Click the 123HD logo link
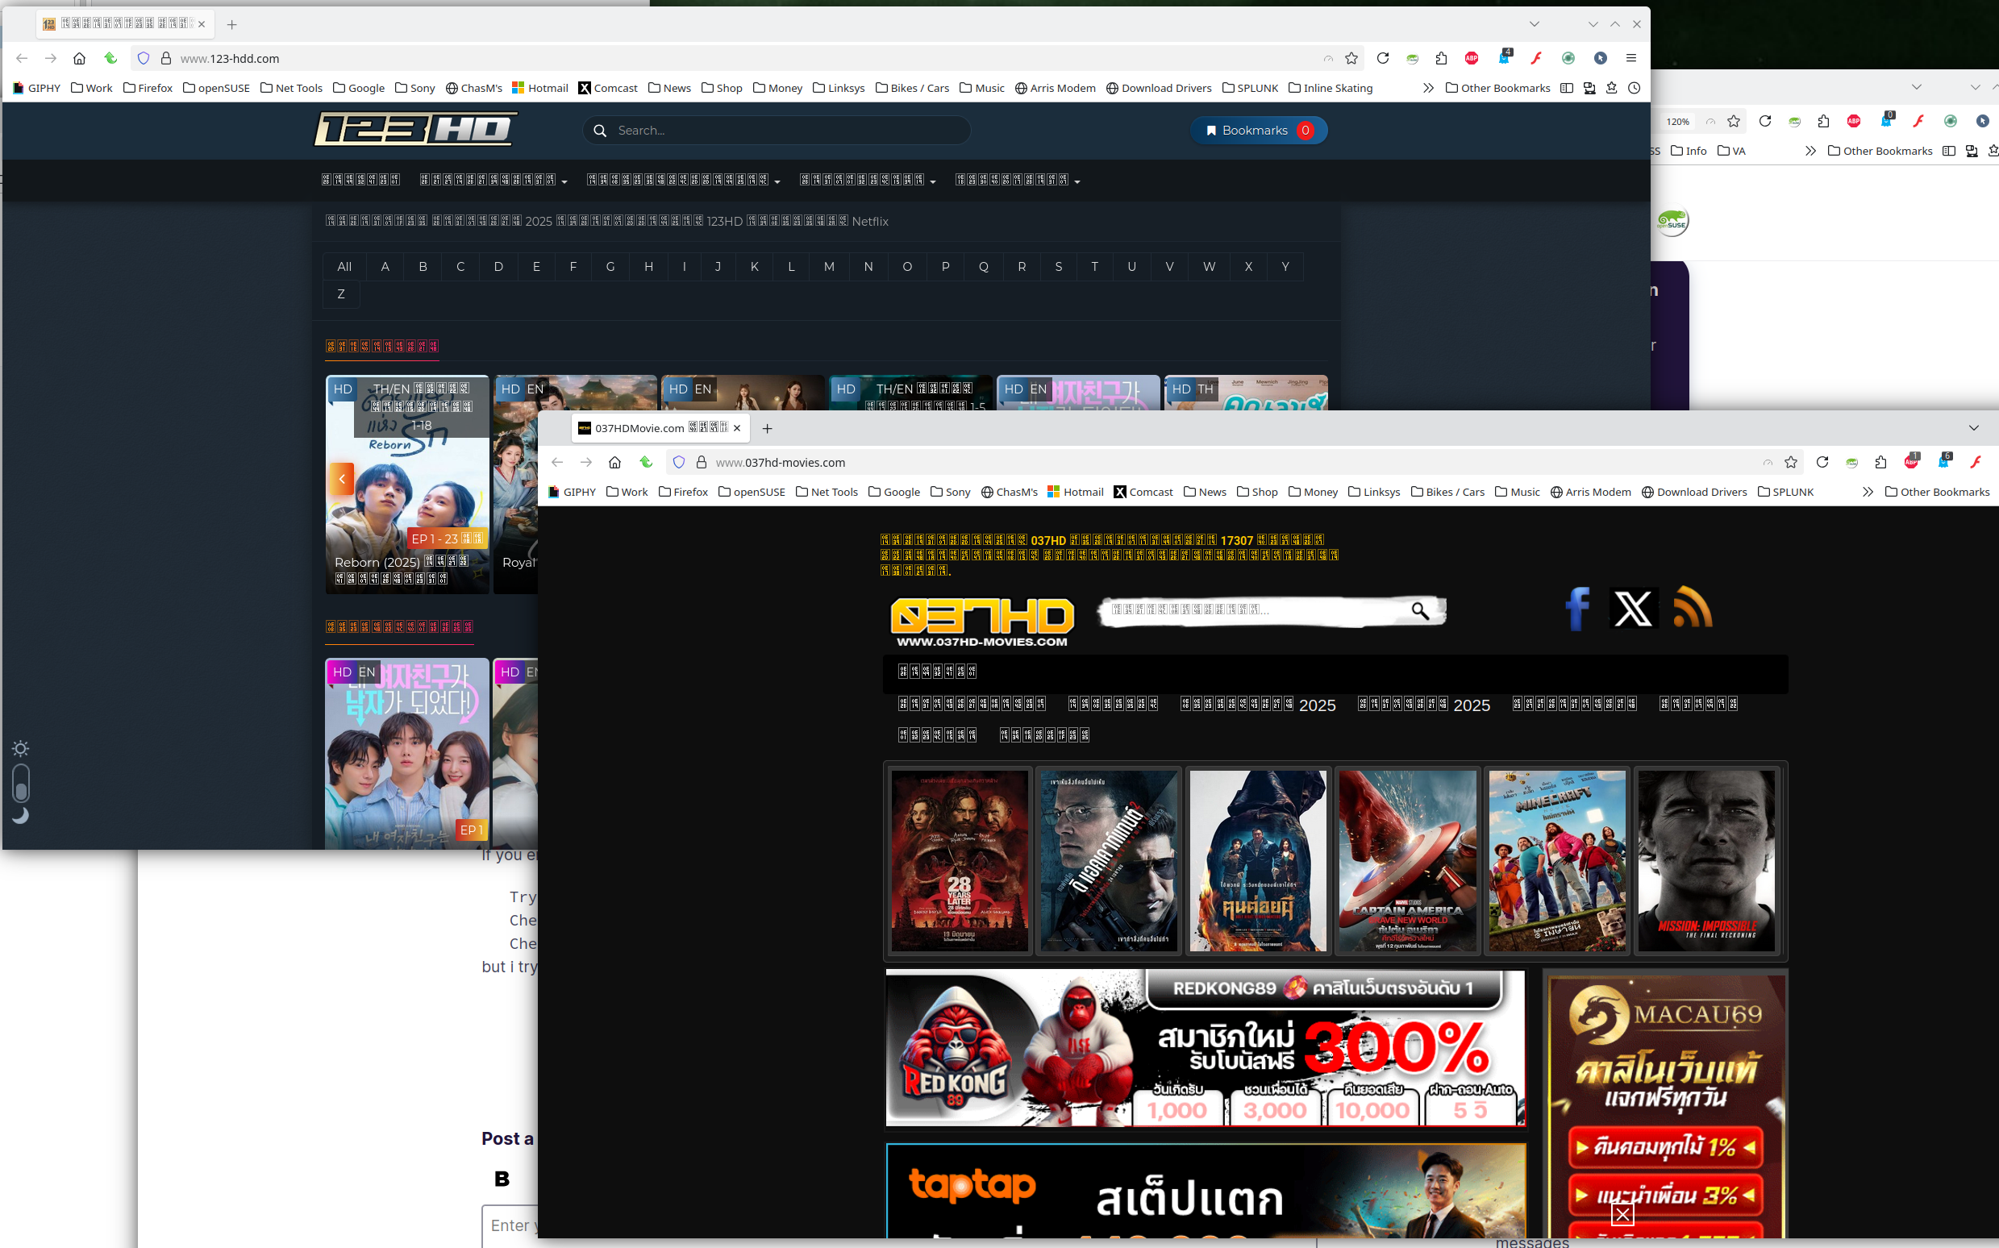 (415, 130)
